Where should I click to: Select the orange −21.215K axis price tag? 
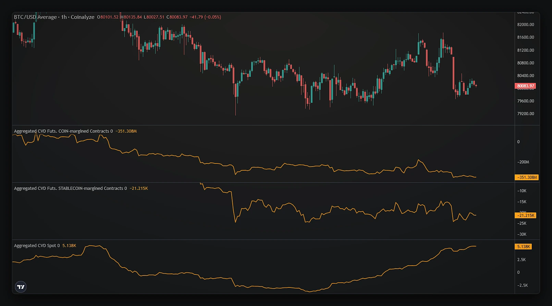pyautogui.click(x=526, y=216)
